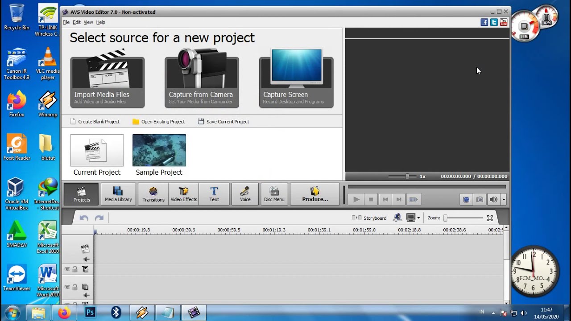571x321 pixels.
Task: Go to next frame in preview
Action: click(x=399, y=199)
